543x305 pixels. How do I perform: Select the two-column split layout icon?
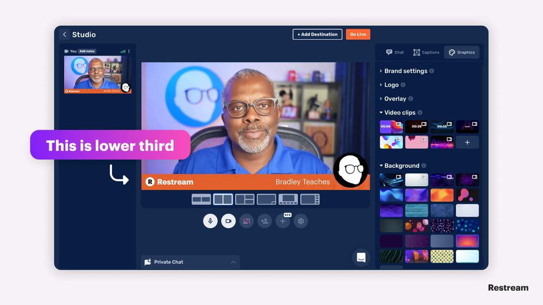click(x=223, y=199)
